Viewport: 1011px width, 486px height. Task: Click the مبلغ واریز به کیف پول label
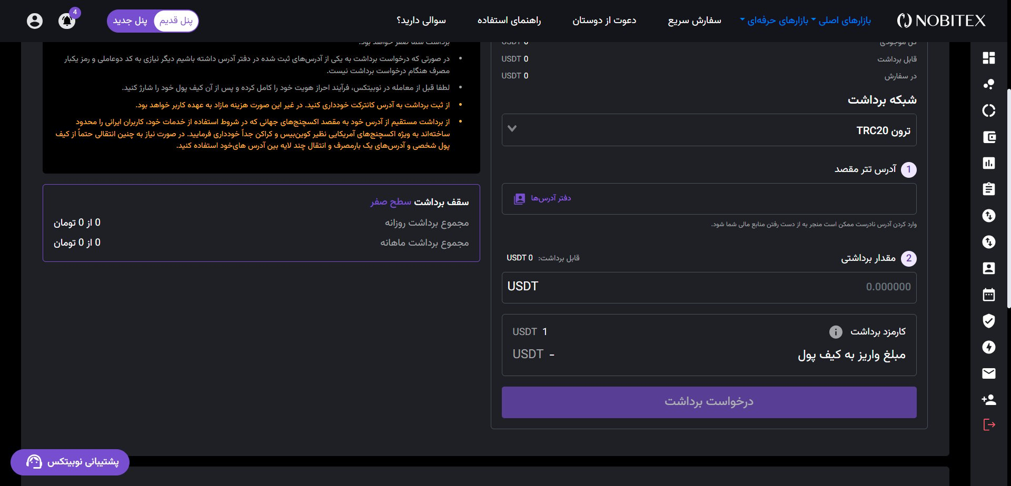point(851,356)
